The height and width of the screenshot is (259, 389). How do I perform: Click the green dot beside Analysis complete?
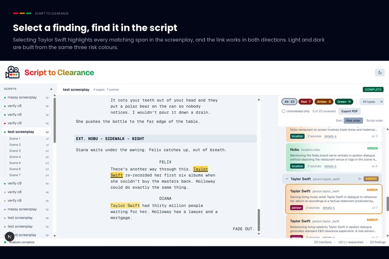(5, 242)
